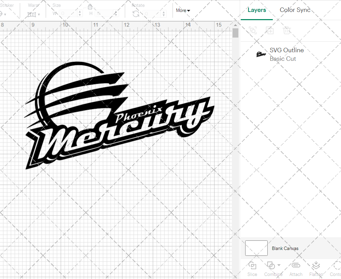Click the canvas scrollbar
This screenshot has width=341, height=279.
pos(235,32)
